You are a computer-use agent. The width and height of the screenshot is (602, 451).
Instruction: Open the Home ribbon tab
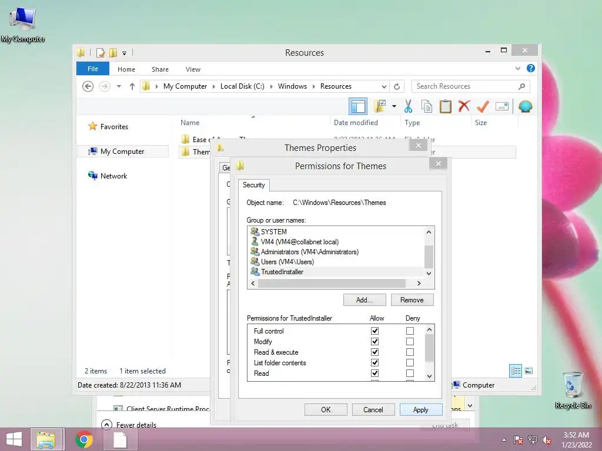[126, 69]
